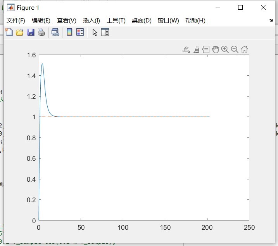
Task: Open the 帮助(H) menu
Action: tap(195, 21)
